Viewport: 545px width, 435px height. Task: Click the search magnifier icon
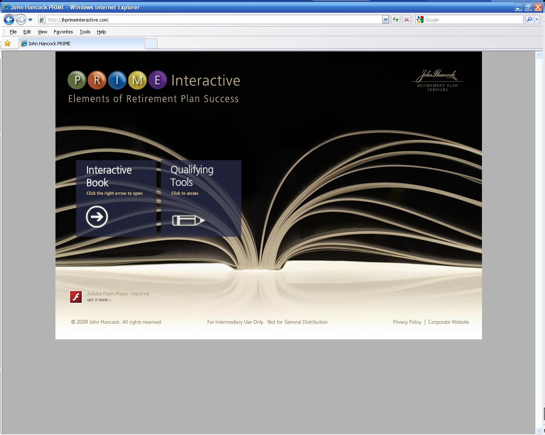pyautogui.click(x=529, y=19)
